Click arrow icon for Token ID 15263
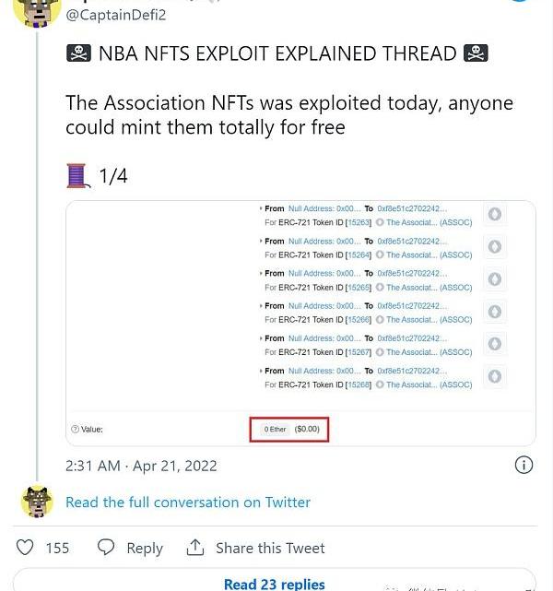The image size is (553, 591). pyautogui.click(x=495, y=215)
